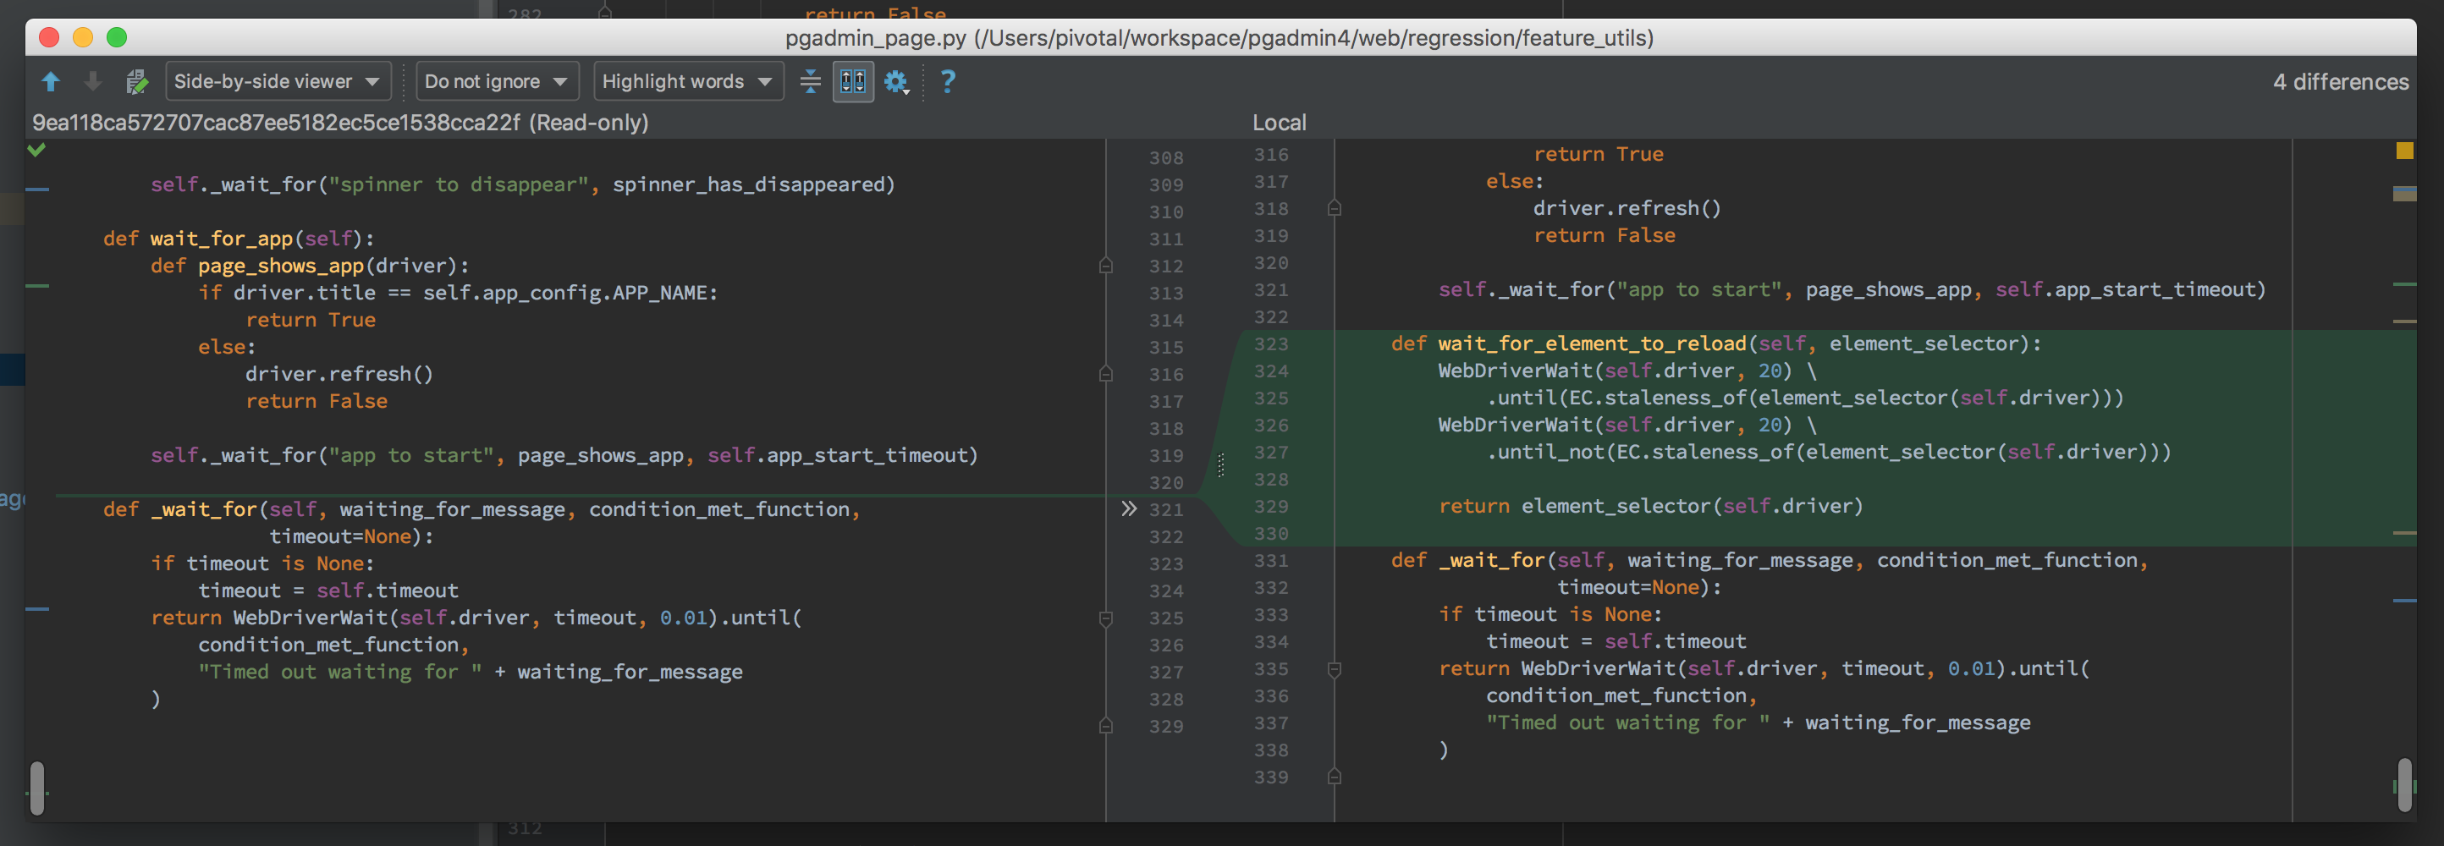The image size is (2444, 846).
Task: Fold the return WebDriverWait block in Local pane
Action: pos(1334,669)
